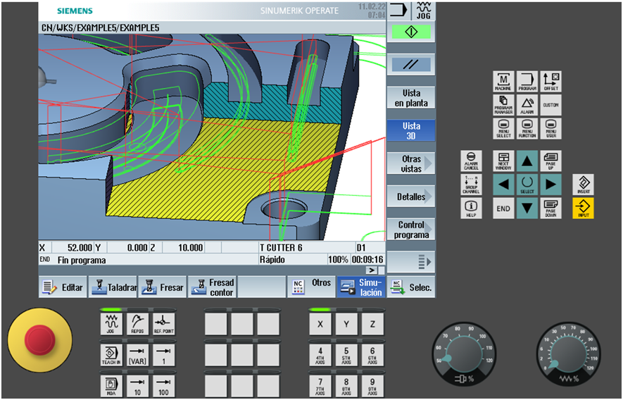Select the X axis key

tap(320, 324)
